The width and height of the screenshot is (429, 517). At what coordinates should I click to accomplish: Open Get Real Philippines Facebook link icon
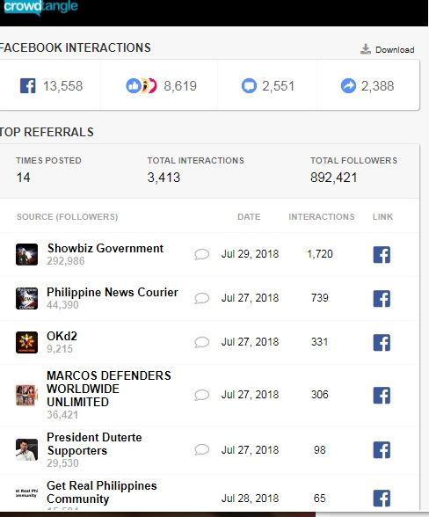pyautogui.click(x=382, y=499)
